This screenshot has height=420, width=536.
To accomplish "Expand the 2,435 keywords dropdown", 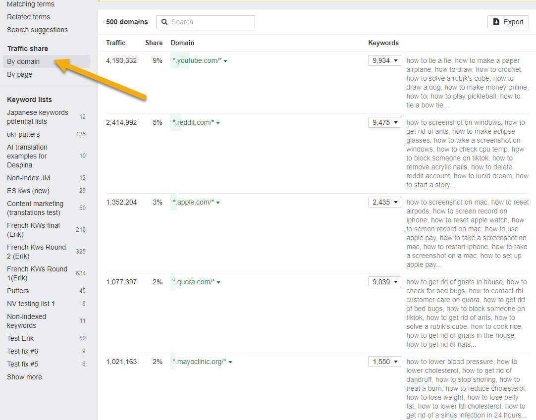I will coord(385,202).
